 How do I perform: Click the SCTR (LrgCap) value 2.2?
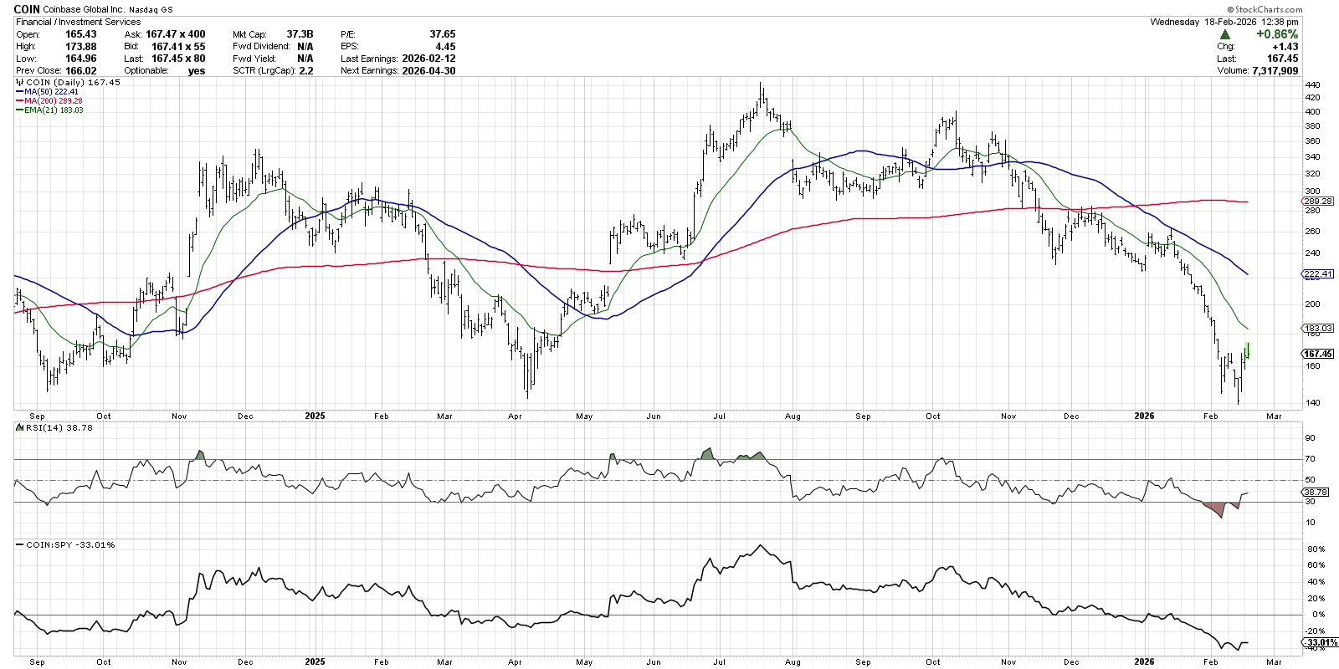point(306,71)
